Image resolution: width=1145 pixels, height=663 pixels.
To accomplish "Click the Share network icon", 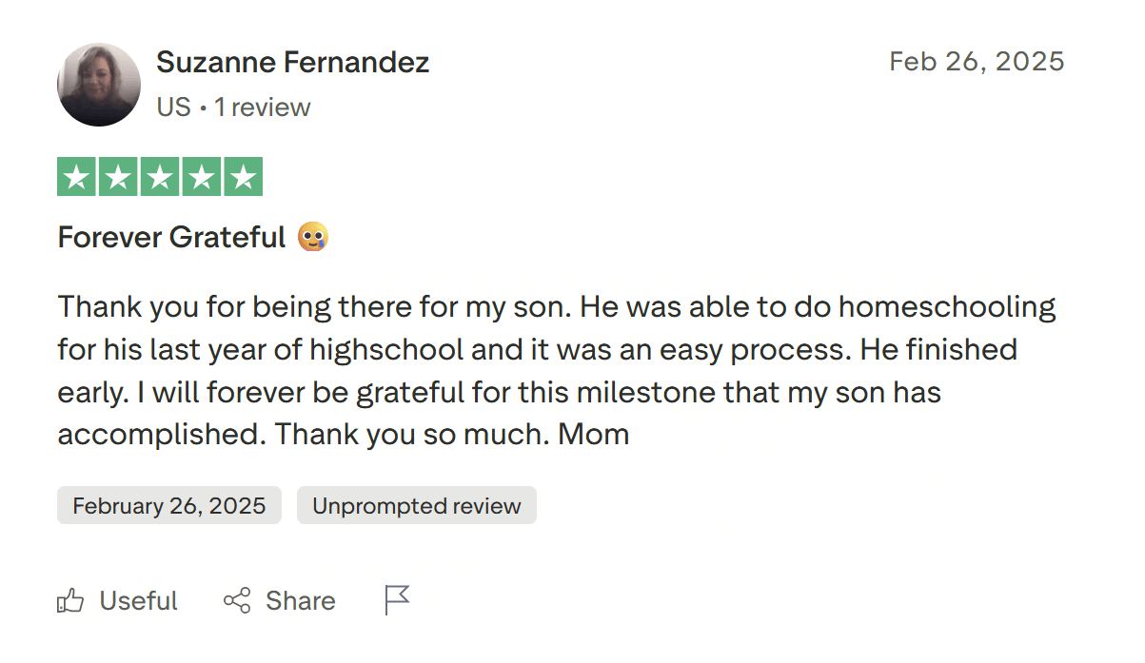I will click(237, 600).
